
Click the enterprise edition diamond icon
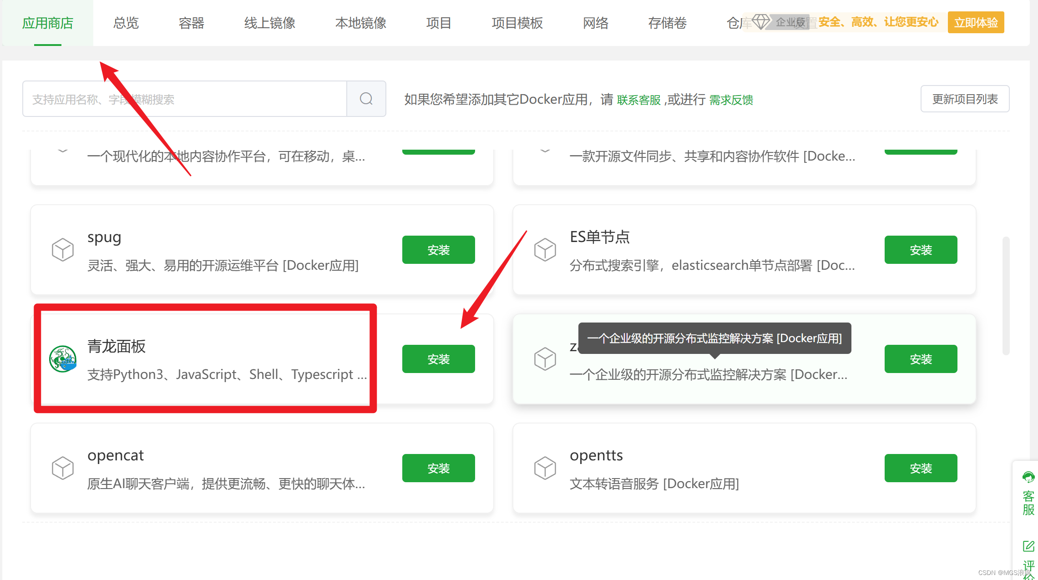[x=760, y=21]
